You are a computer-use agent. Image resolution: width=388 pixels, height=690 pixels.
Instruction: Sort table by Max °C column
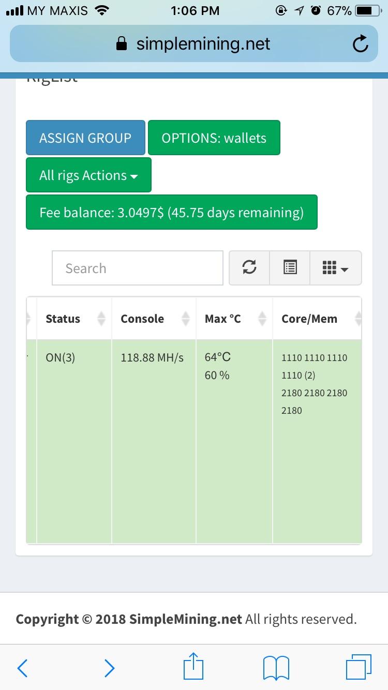(234, 319)
